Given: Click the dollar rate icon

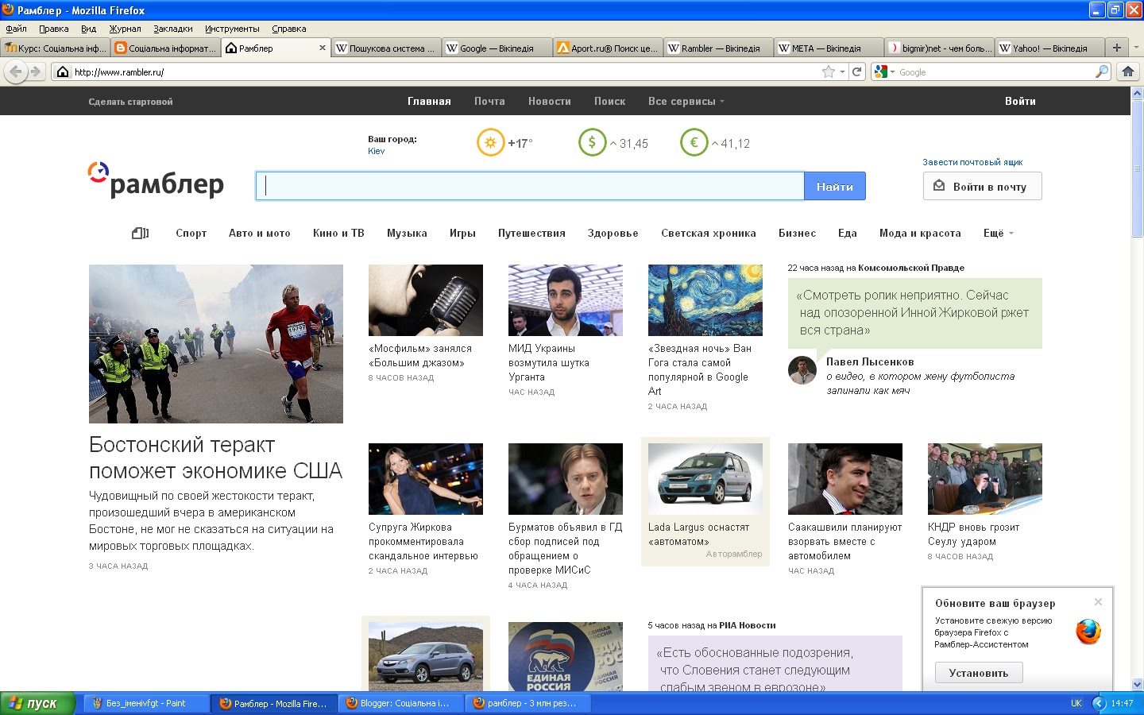Looking at the screenshot, I should coord(592,143).
